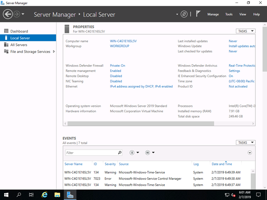Click the main window vertical scrollbar thumb
This screenshot has height=200, width=267.
(x=265, y=49)
